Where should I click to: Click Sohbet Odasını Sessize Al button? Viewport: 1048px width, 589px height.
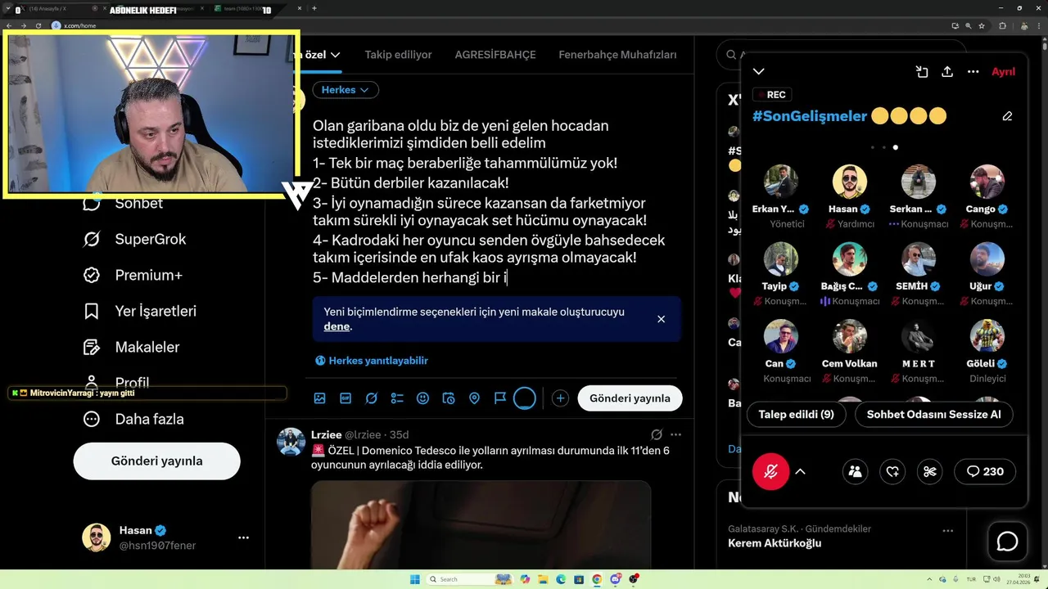tap(934, 415)
